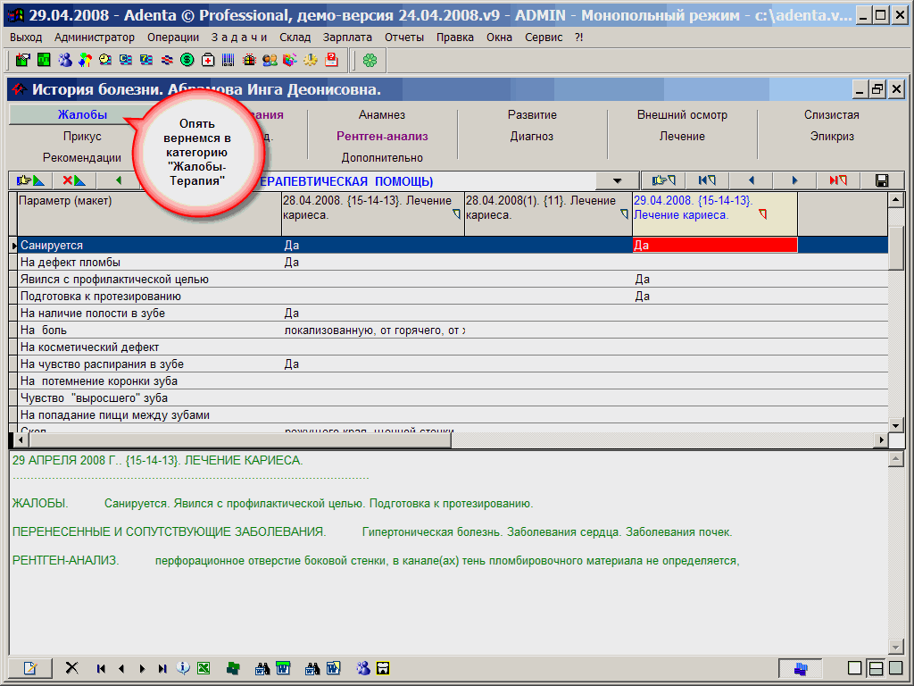Open marker on the 29.04.2008 column header

pyautogui.click(x=762, y=214)
